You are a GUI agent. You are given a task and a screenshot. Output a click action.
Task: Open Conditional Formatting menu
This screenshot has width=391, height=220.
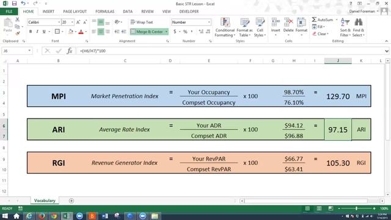[225, 28]
